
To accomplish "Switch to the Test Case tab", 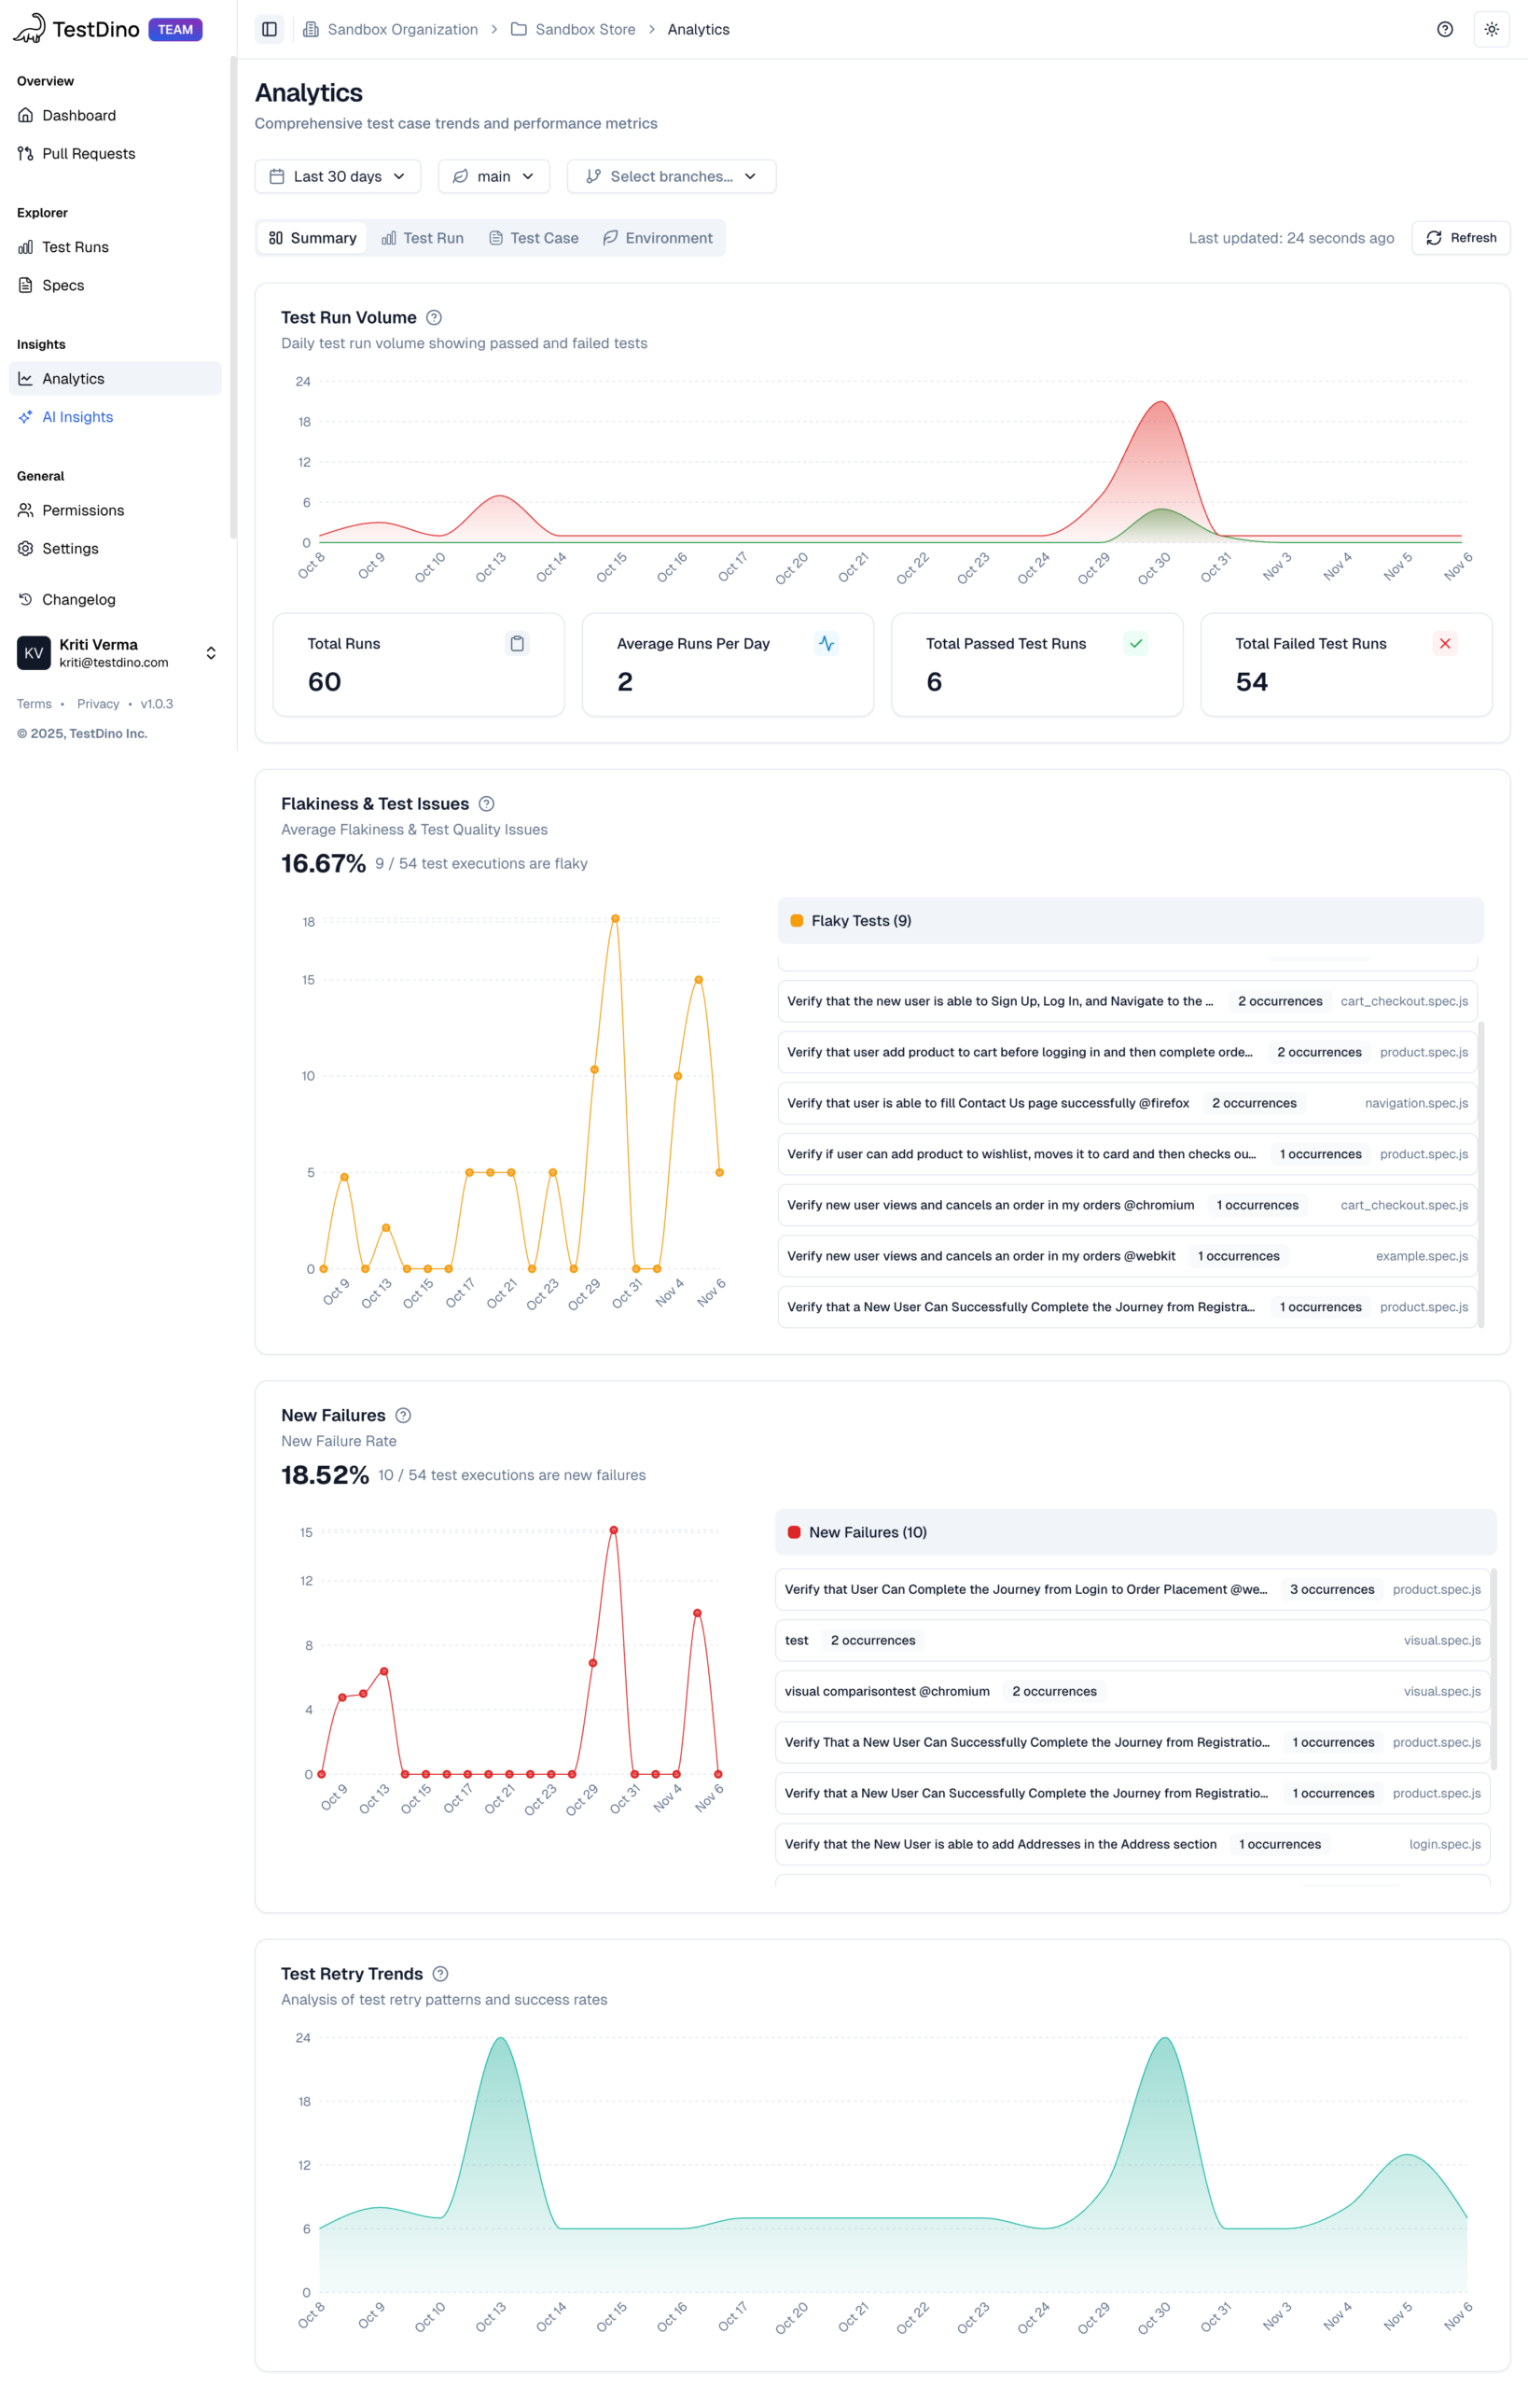I will click(x=533, y=238).
